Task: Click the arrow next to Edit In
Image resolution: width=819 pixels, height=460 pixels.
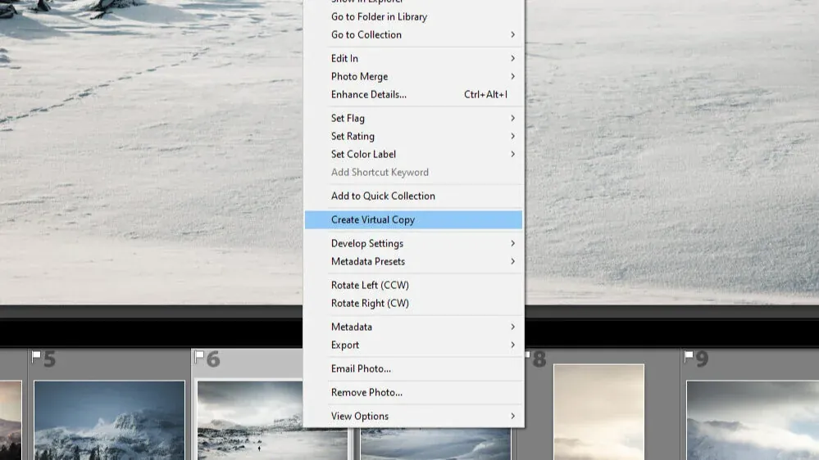Action: click(x=513, y=58)
